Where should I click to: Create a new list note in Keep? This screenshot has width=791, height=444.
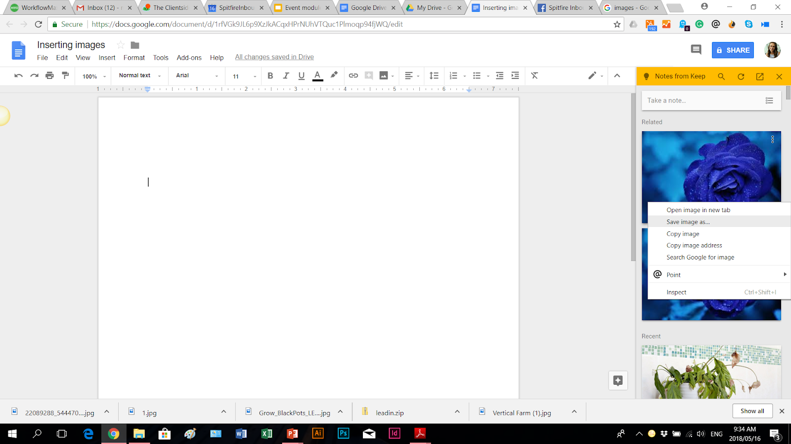pyautogui.click(x=769, y=100)
